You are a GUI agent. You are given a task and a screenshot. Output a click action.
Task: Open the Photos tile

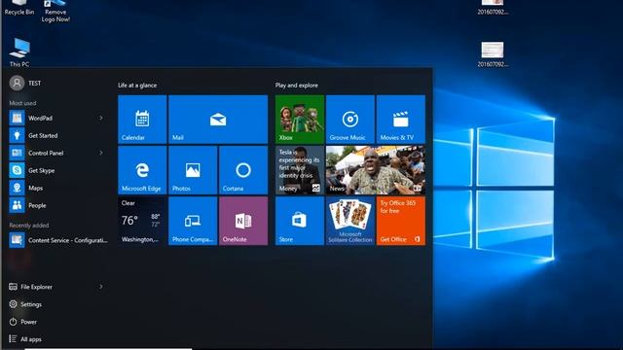point(193,170)
